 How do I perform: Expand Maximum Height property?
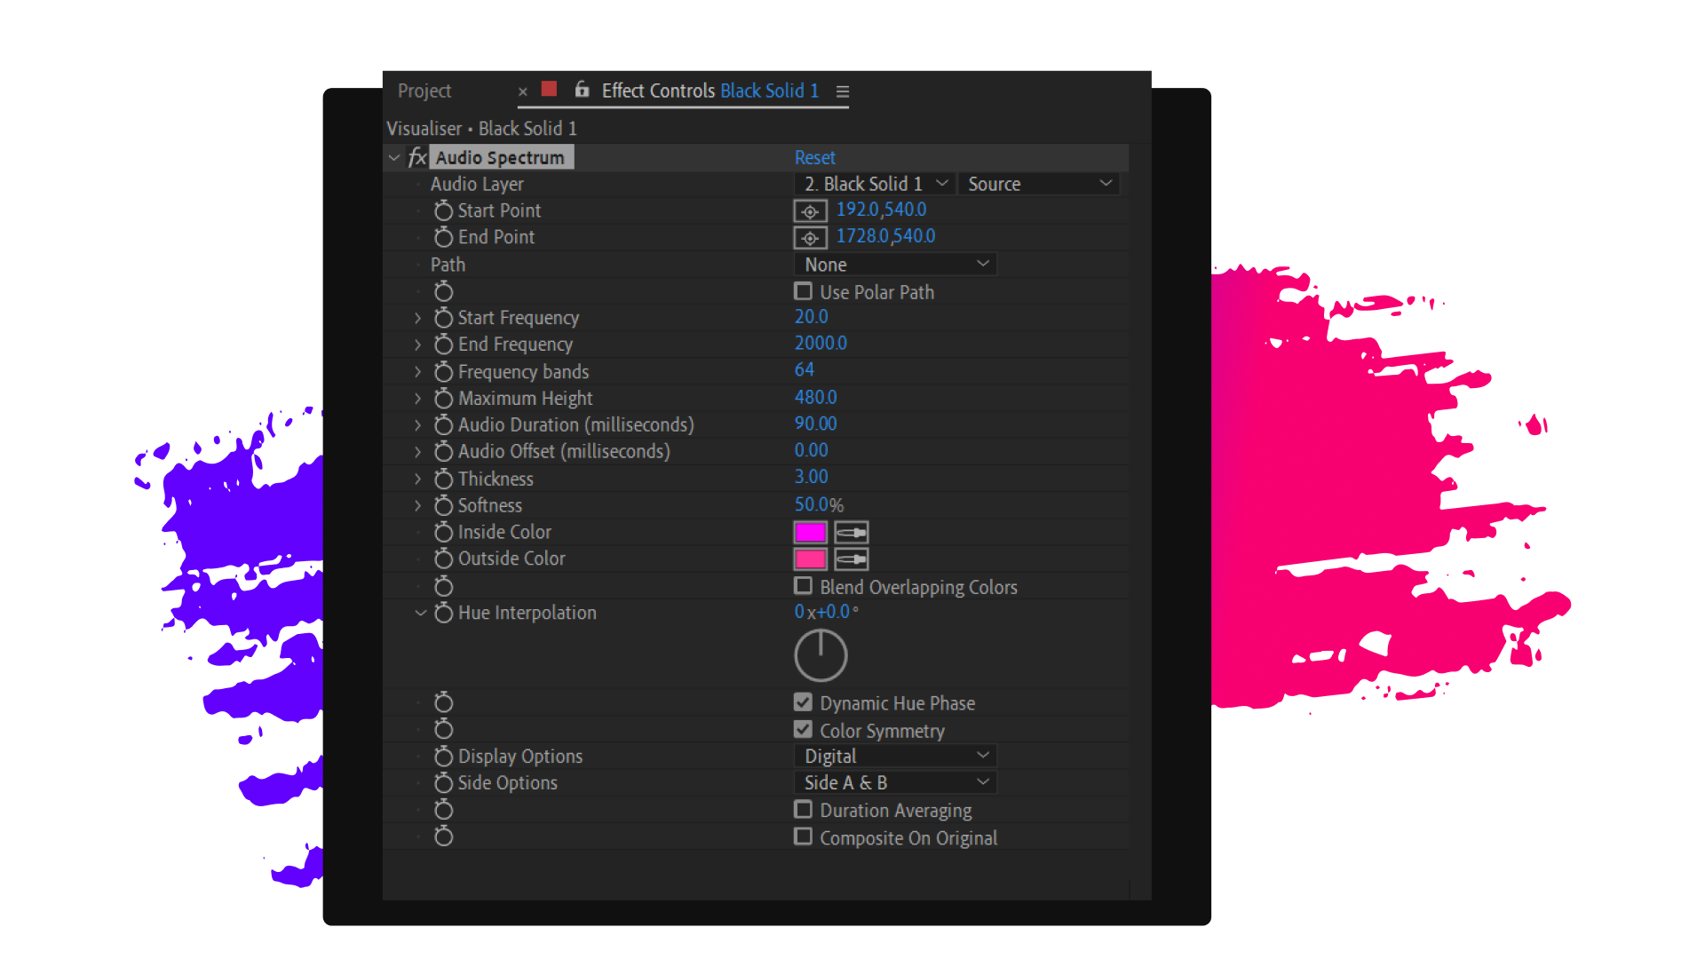coord(417,399)
